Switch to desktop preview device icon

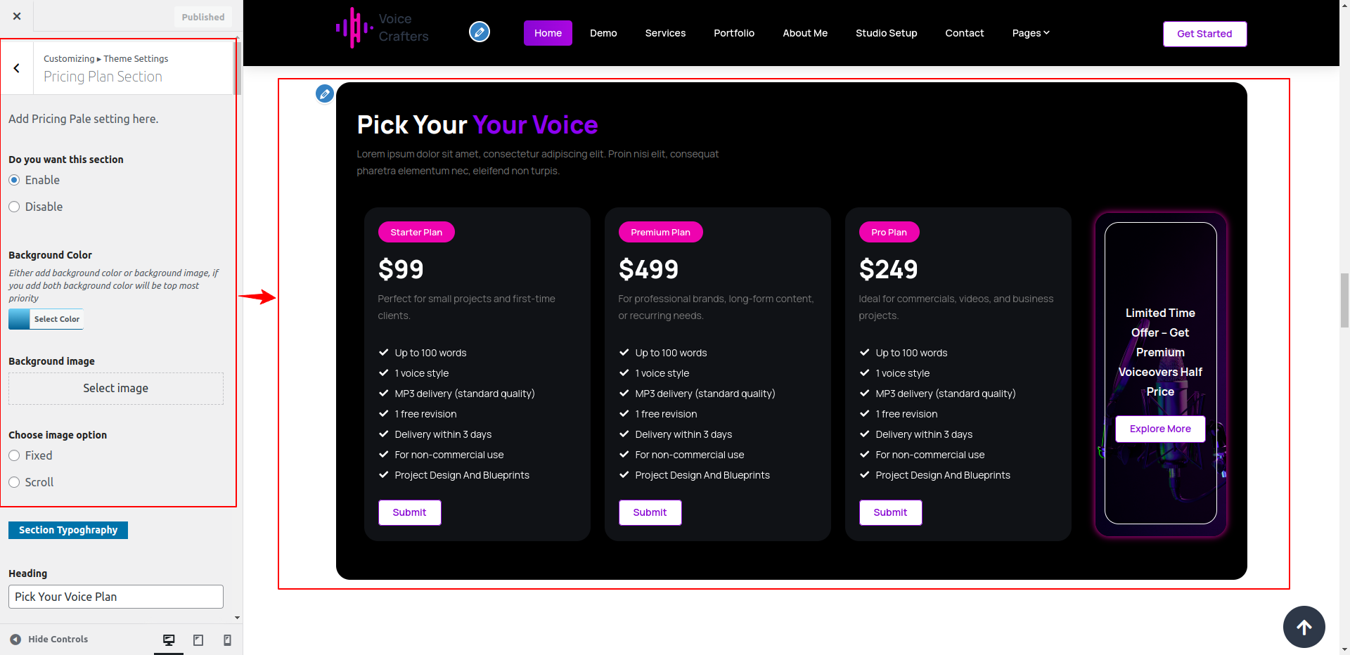point(169,640)
